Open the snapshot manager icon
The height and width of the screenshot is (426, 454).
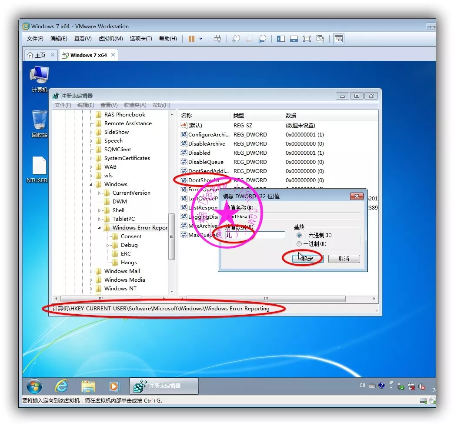click(x=262, y=39)
